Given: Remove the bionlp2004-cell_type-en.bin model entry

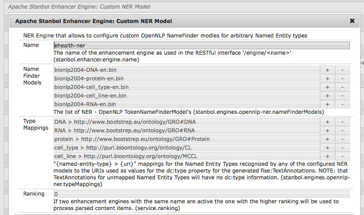Looking at the screenshot, I should coord(342,87).
